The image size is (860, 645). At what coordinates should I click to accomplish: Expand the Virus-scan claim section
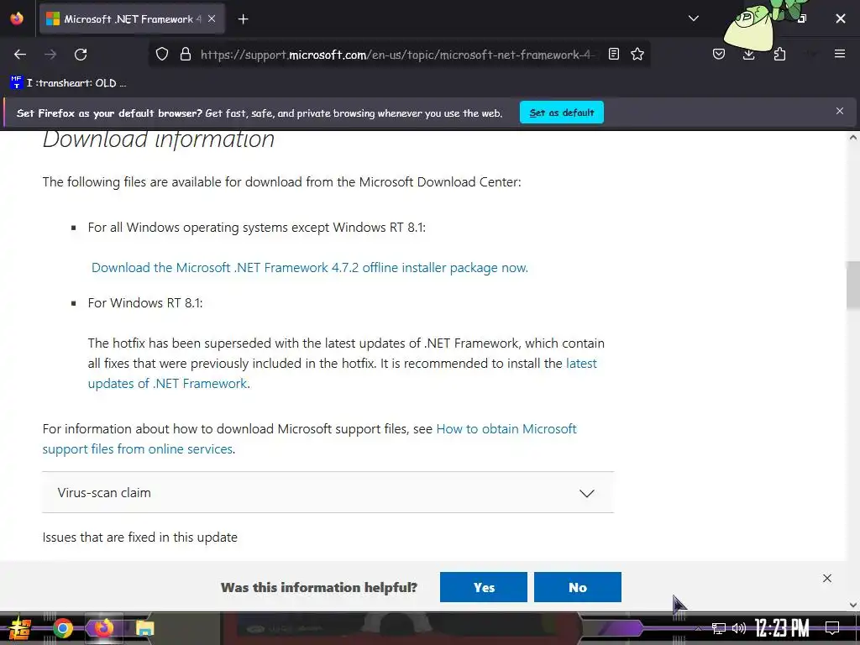[x=328, y=492]
